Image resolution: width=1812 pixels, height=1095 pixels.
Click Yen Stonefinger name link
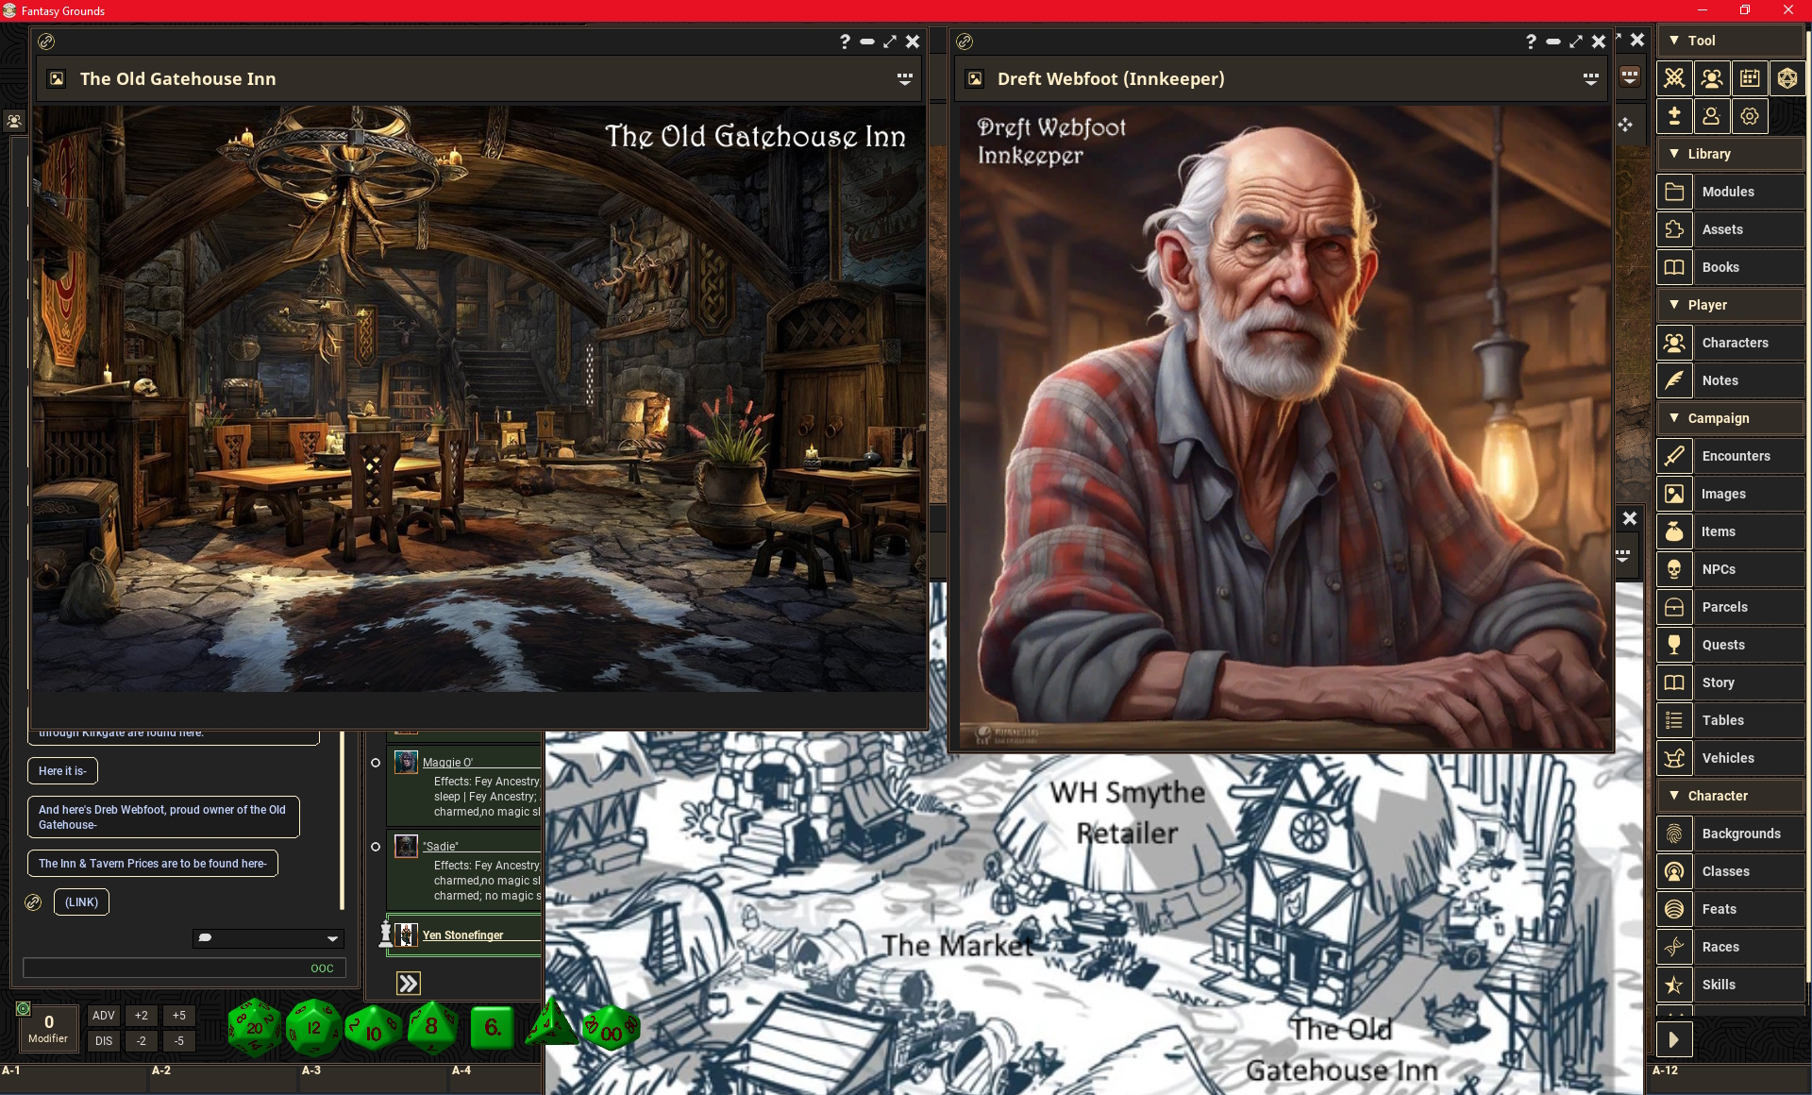click(462, 935)
